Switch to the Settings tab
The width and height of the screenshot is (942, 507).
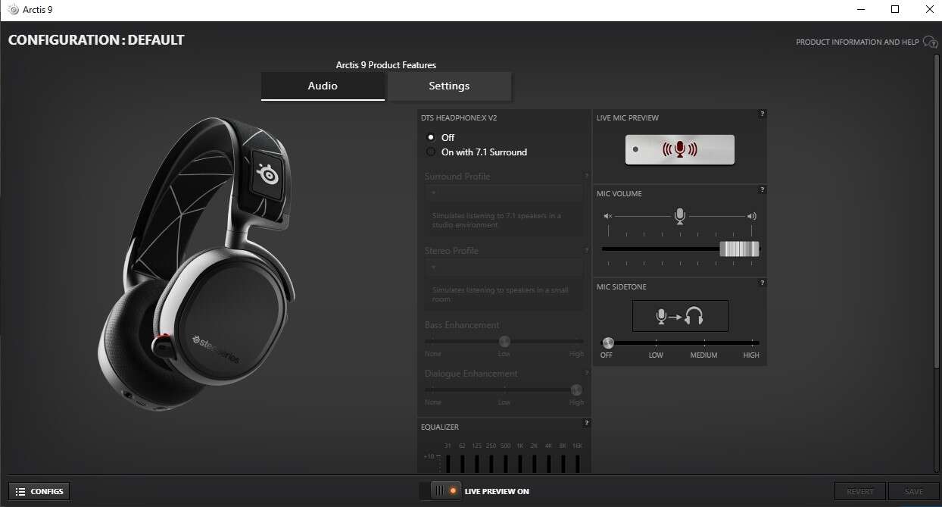[449, 86]
